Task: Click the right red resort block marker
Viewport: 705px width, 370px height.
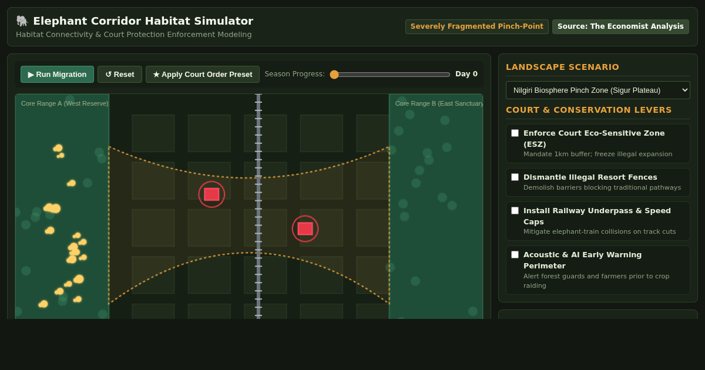Action: pos(305,228)
